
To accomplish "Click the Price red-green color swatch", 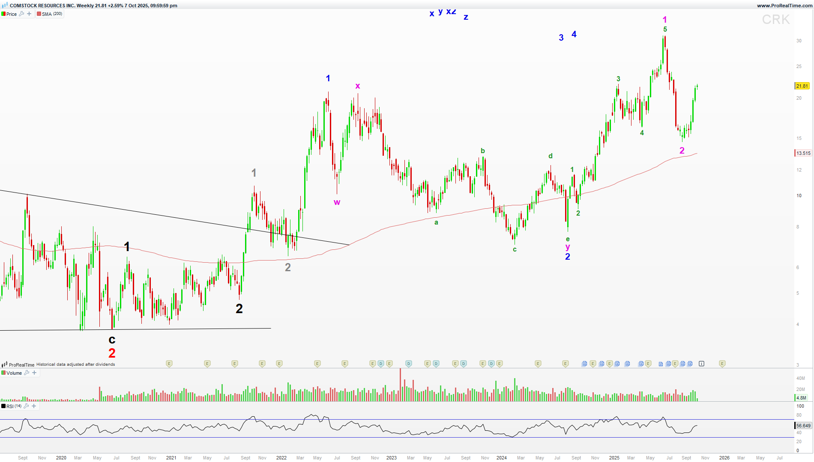I will (3, 14).
